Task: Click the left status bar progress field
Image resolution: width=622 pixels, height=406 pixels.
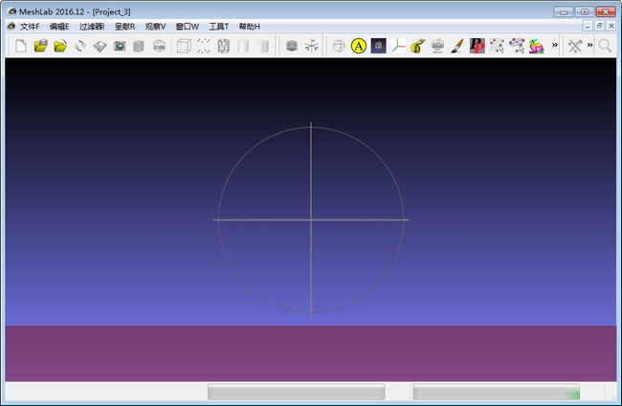Action: [297, 392]
